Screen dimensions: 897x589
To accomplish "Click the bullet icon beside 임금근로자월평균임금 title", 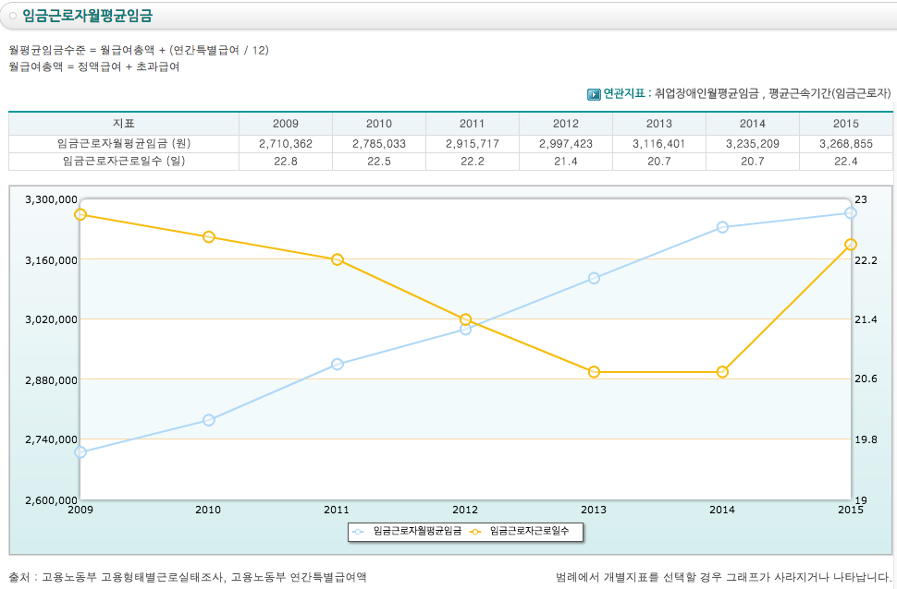I will click(x=13, y=16).
